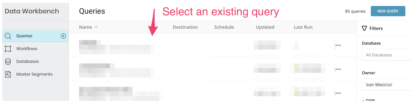Click the plus icon next to Queries
This screenshot has width=412, height=109.
[x=63, y=36]
